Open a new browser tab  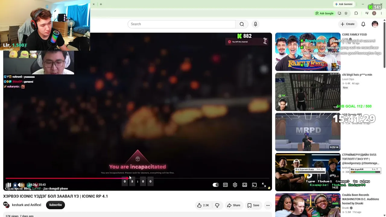[101, 4]
